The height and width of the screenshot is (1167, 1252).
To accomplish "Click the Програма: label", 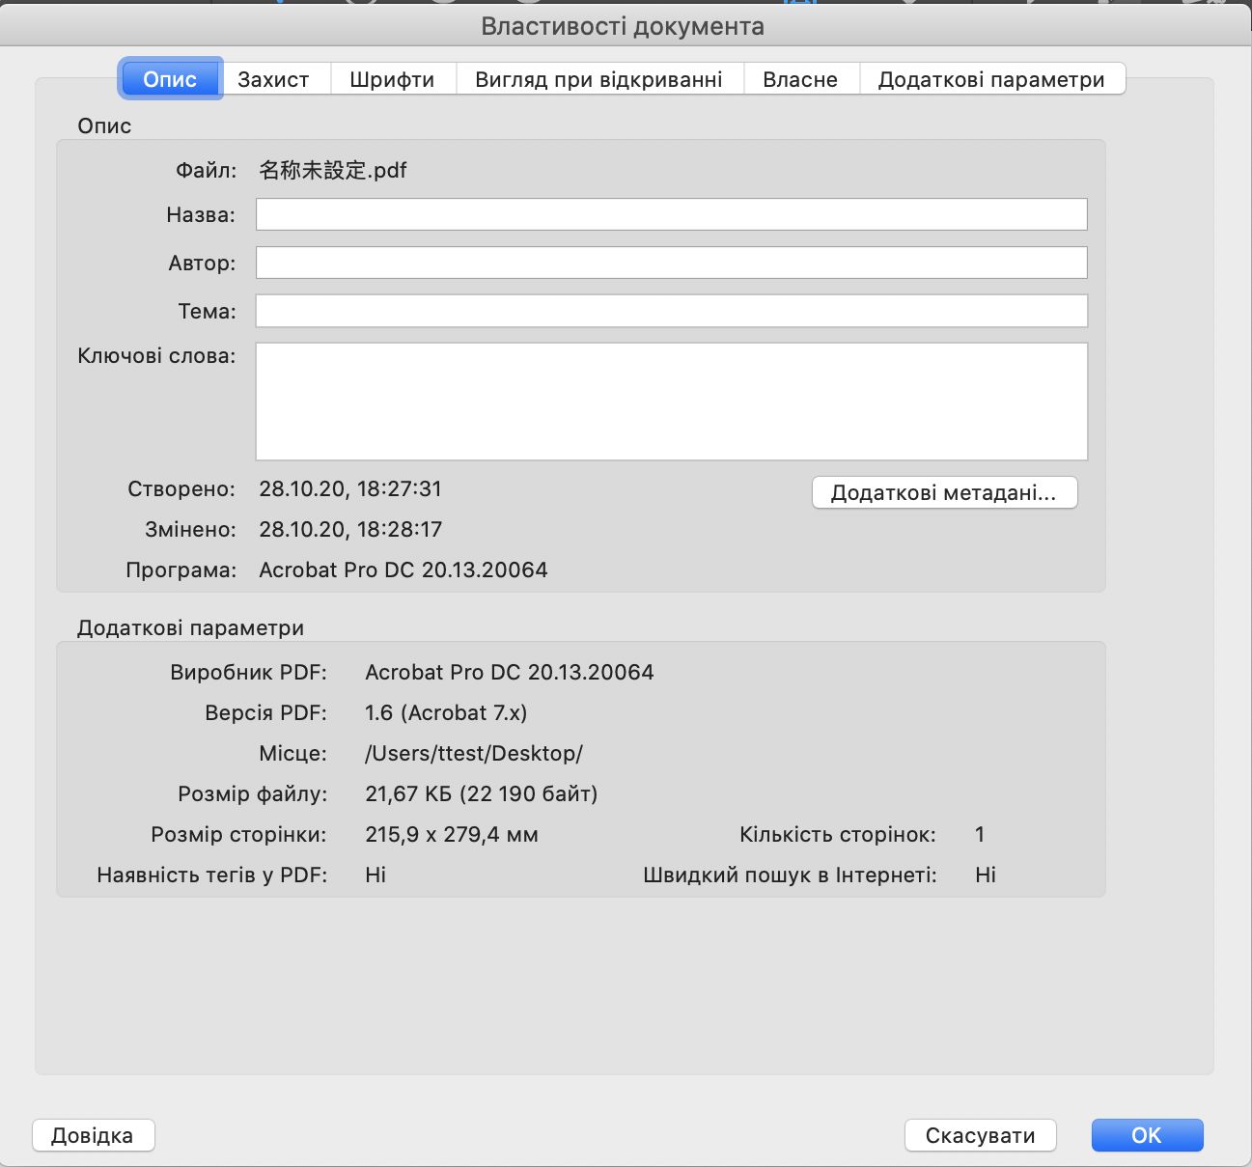I will click(x=181, y=570).
